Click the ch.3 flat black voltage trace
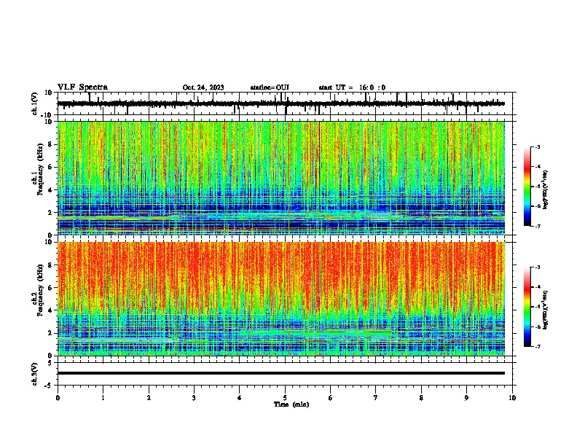 [280, 373]
